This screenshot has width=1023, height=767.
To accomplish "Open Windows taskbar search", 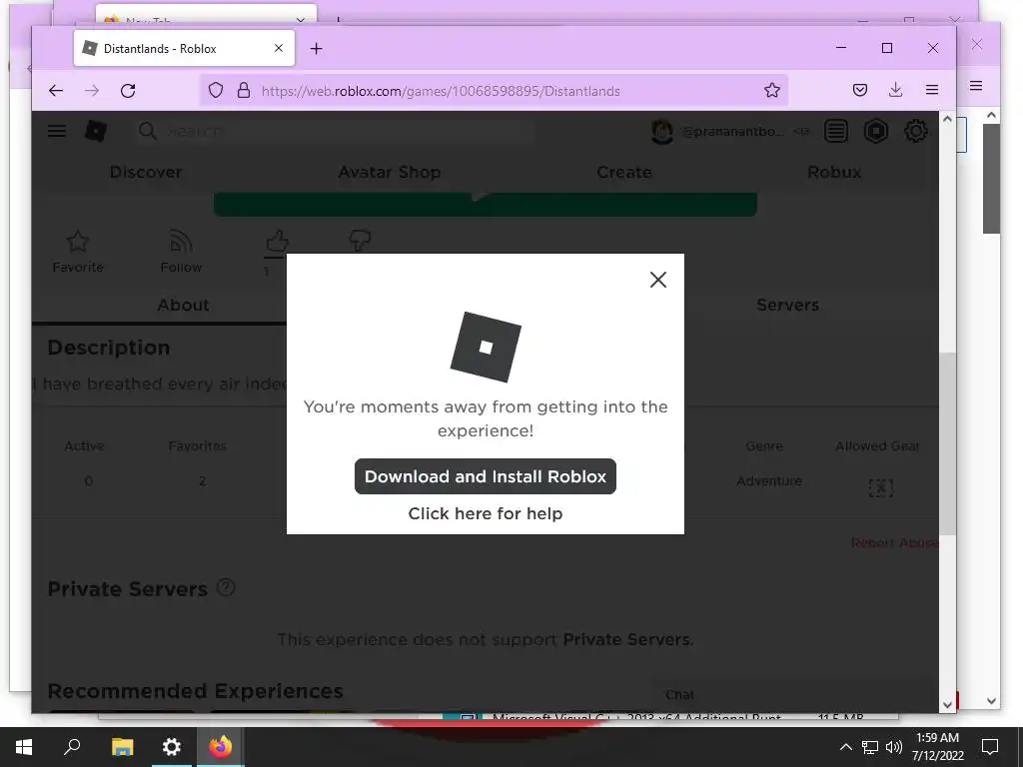I will coord(72,747).
